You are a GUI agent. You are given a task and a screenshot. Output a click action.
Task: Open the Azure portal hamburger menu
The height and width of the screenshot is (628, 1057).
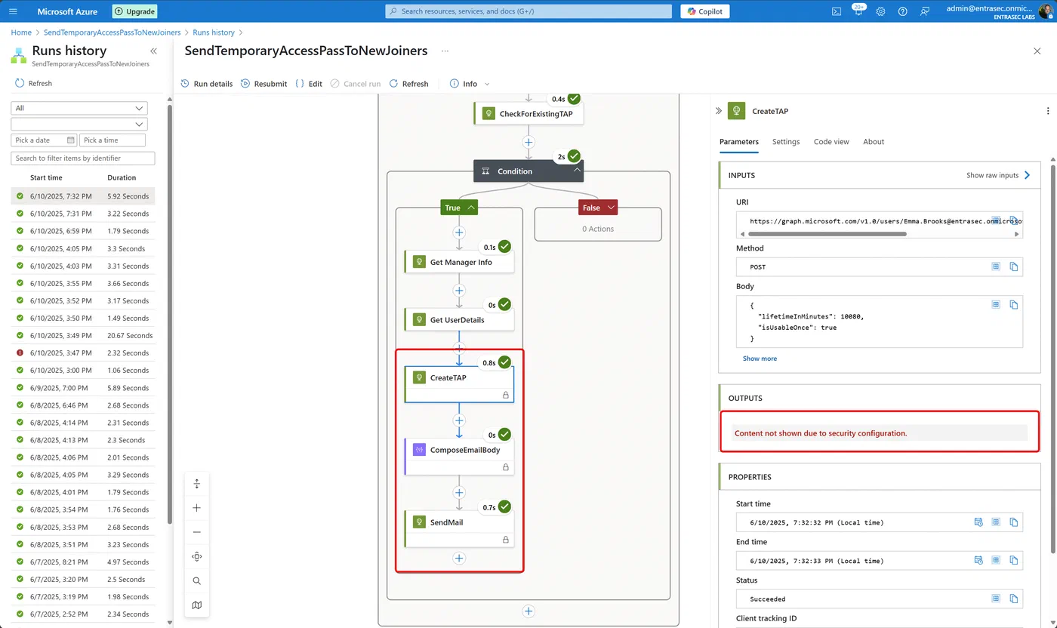13,11
